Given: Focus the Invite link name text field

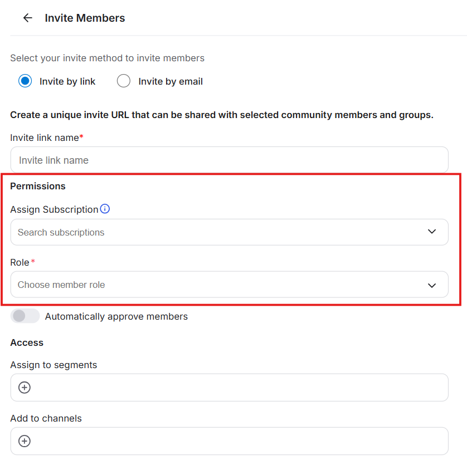Looking at the screenshot, I should tap(229, 160).
